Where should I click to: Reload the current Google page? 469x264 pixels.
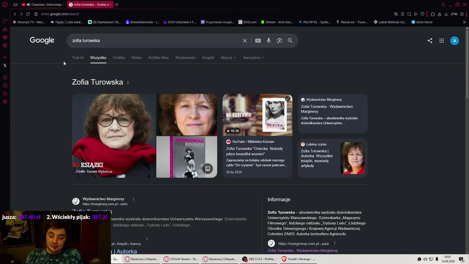click(x=28, y=14)
